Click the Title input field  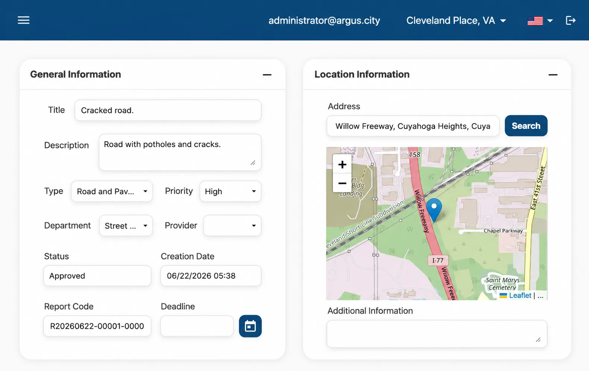click(x=168, y=110)
